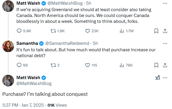This screenshot has width=172, height=109.
Task: Open more options on the conquest tweet
Action: pyautogui.click(x=165, y=78)
